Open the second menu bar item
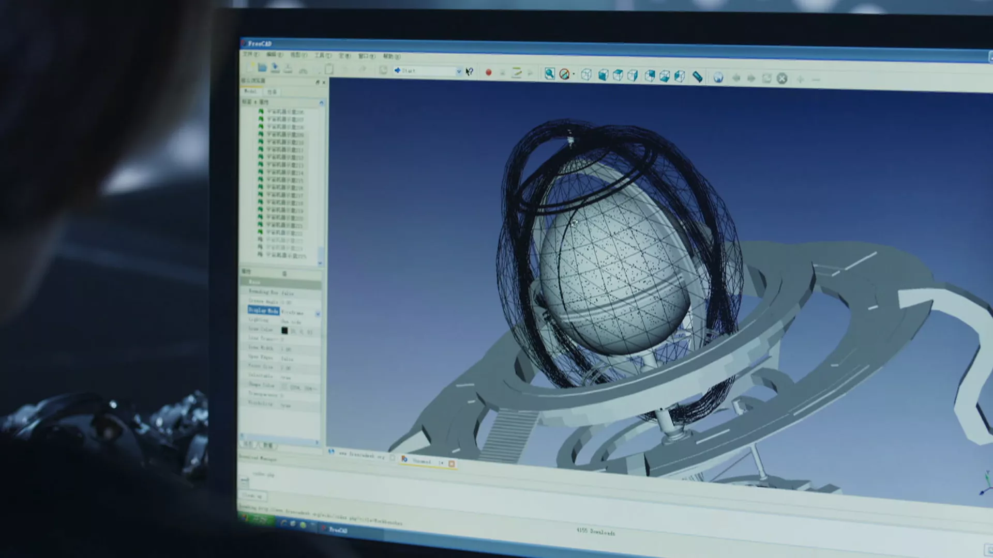Screen dimensions: 993x558 pyautogui.click(x=275, y=55)
